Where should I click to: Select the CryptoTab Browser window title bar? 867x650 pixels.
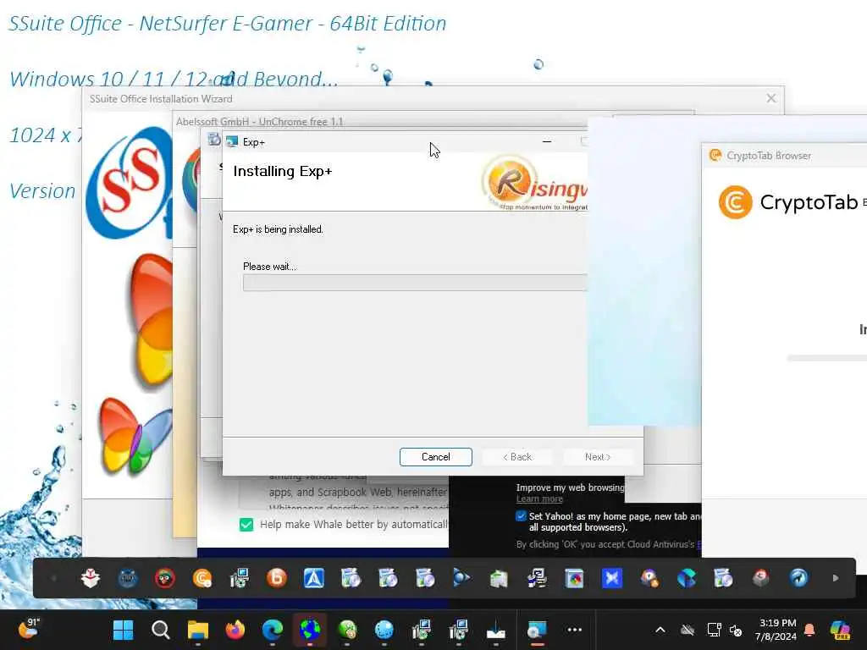[x=784, y=156]
